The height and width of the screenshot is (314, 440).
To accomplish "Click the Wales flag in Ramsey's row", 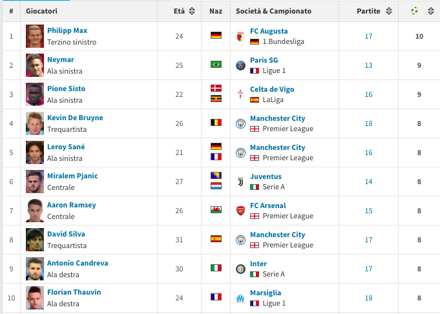I will (216, 209).
